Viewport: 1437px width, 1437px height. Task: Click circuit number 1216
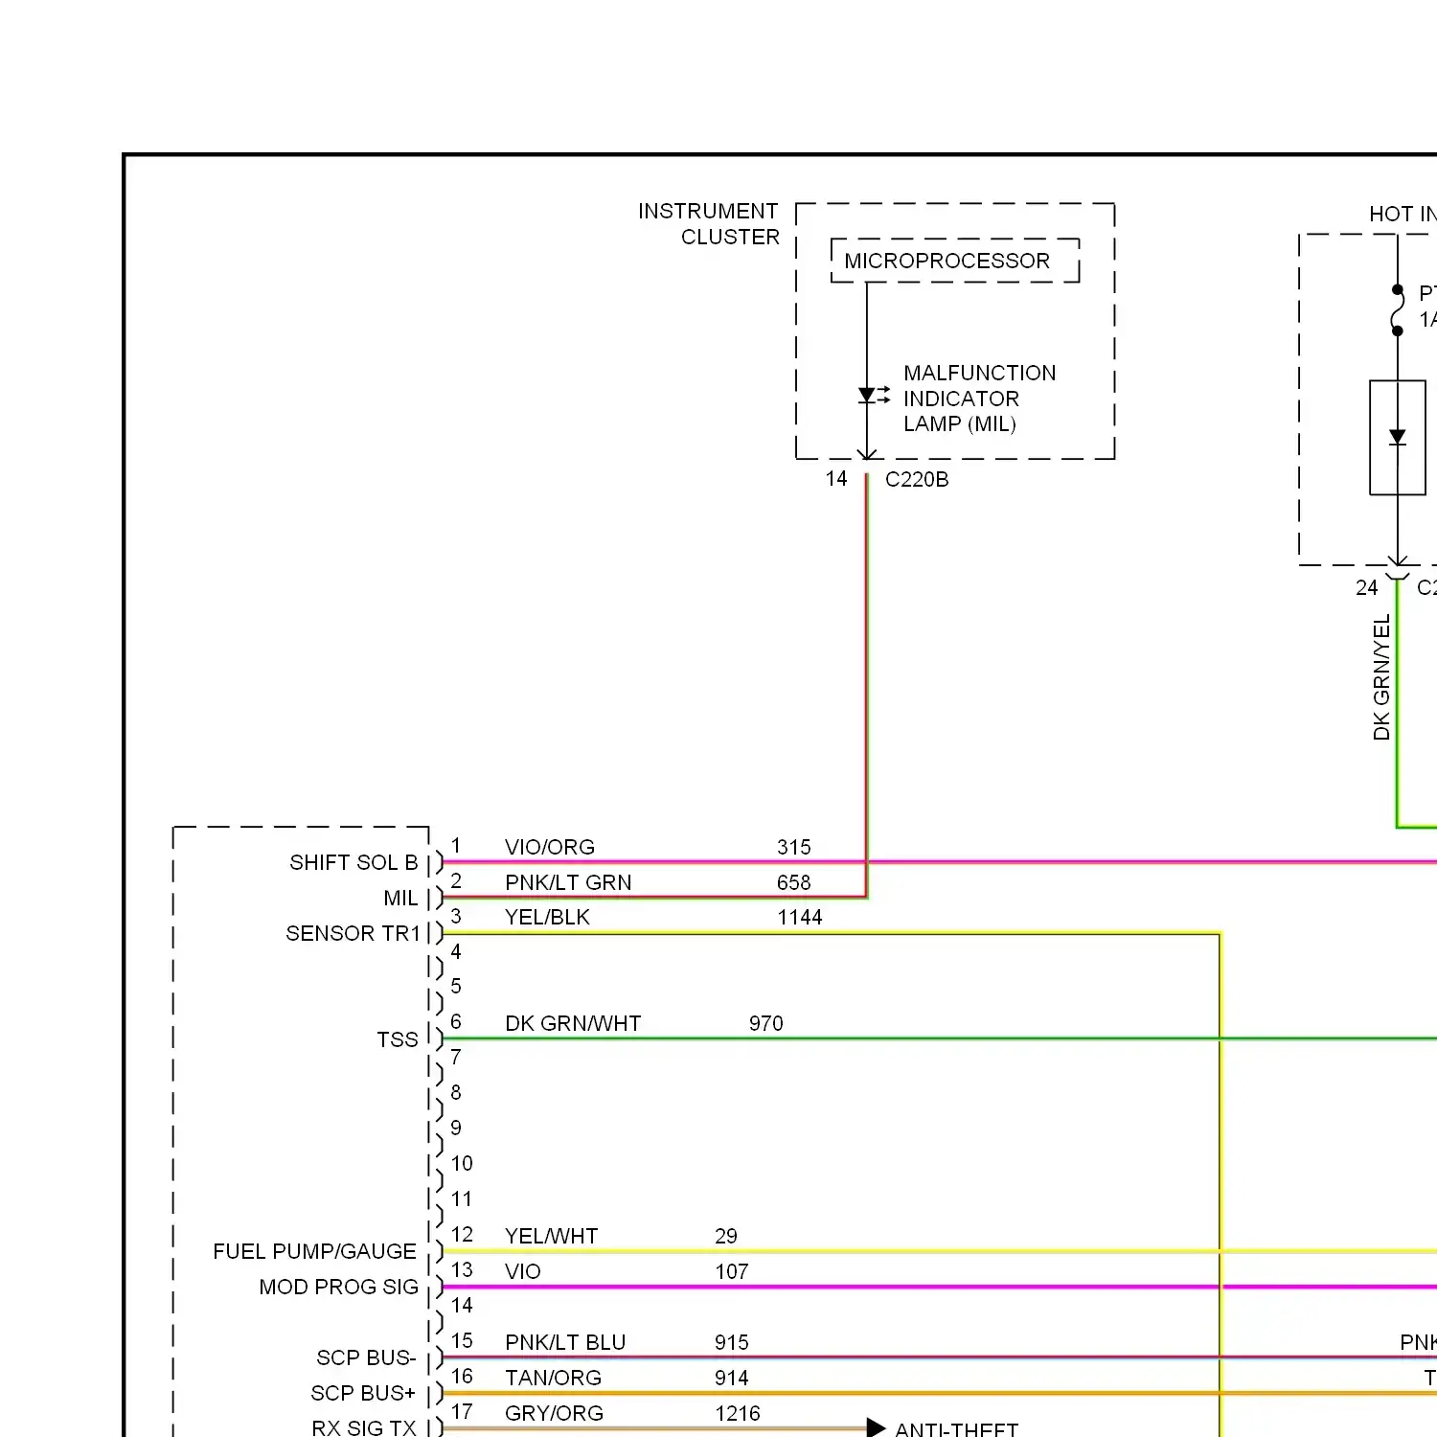click(x=738, y=1413)
